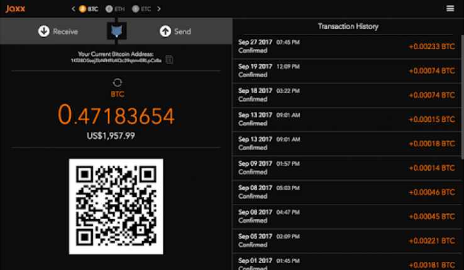The height and width of the screenshot is (270, 464).
Task: Click the US$1,957.99 fiat value
Action: [111, 136]
